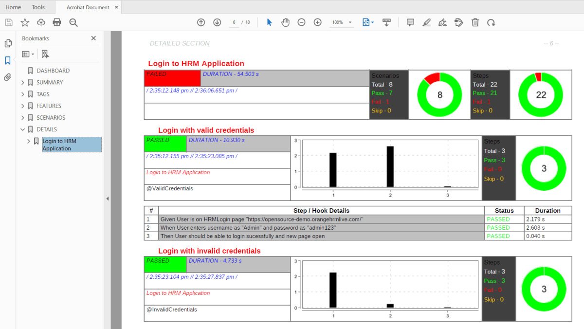Collapse the DETAILS bookmark

coord(22,129)
